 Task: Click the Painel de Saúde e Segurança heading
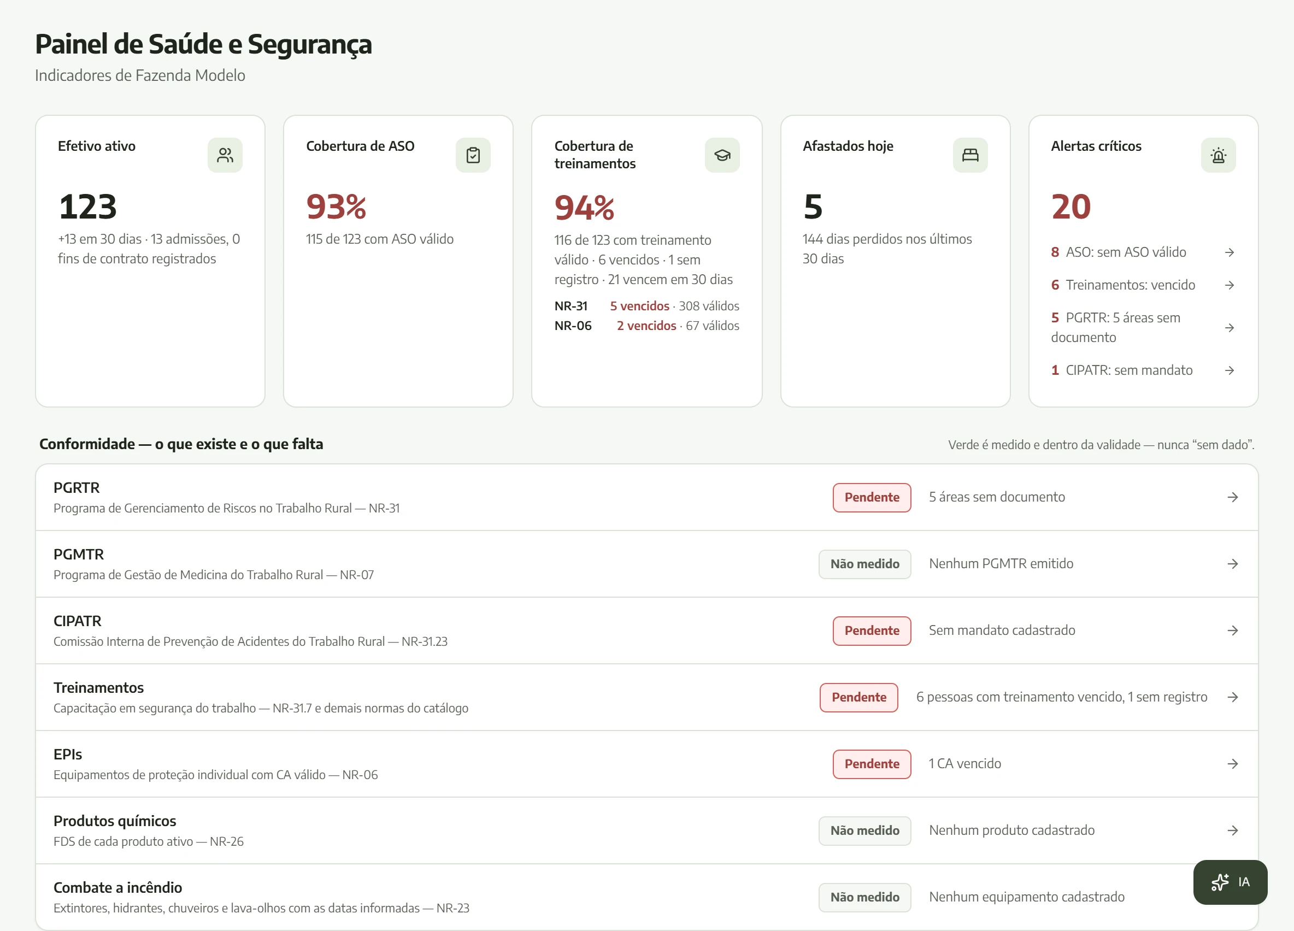click(204, 44)
